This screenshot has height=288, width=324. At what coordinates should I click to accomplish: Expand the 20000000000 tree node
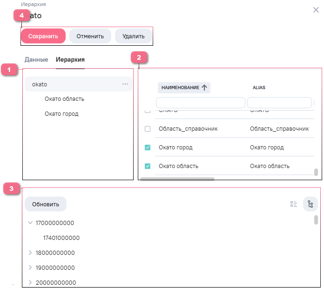(30, 282)
